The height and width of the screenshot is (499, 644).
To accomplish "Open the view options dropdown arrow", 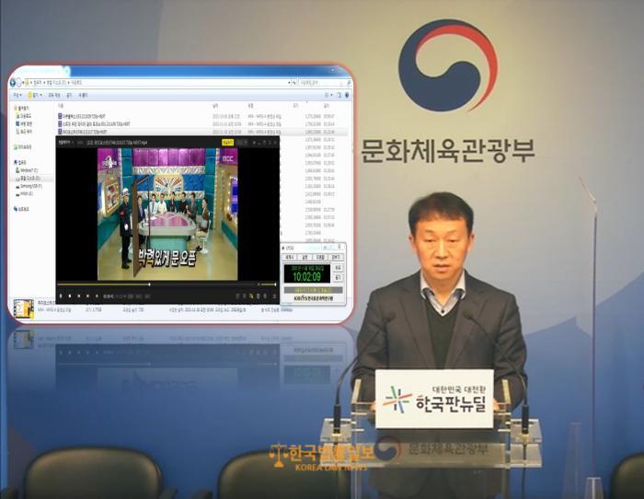I will [332, 95].
